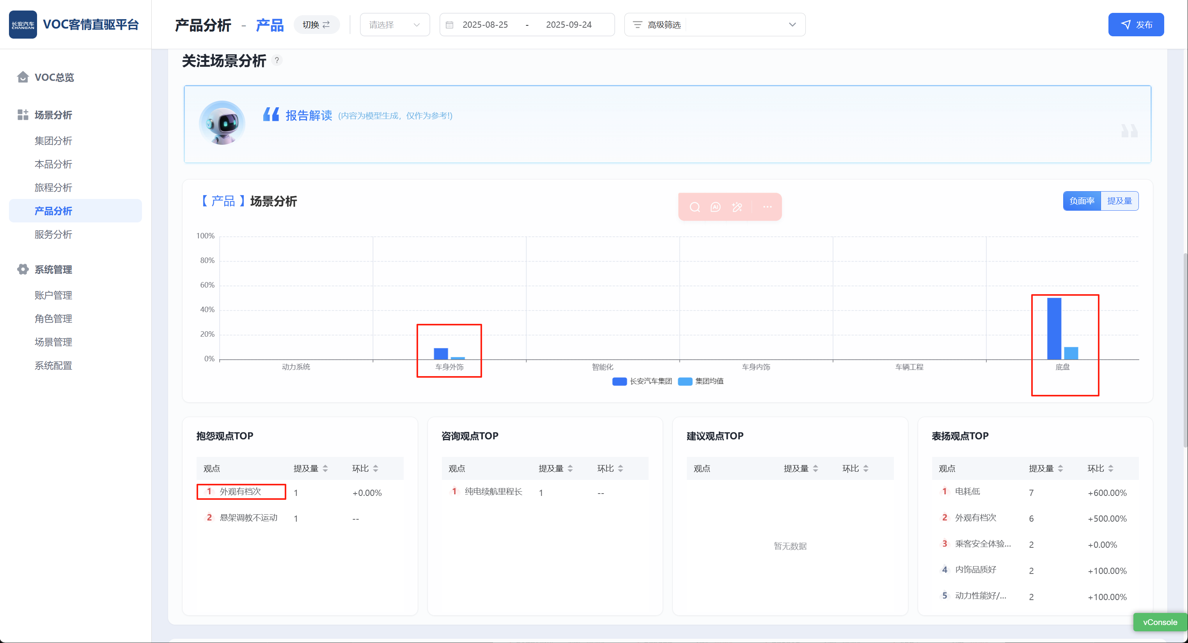Click the search magnifier in floating toolbar
The width and height of the screenshot is (1188, 643).
coord(695,207)
